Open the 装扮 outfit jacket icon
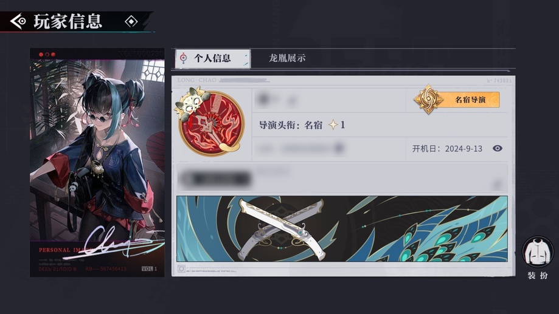The height and width of the screenshot is (314, 559). (538, 252)
